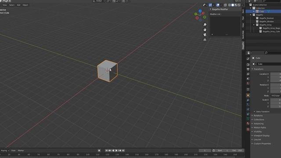Open the rotation Mode XYZ Euler dropdown
281x158 pixels.
pos(275,96)
